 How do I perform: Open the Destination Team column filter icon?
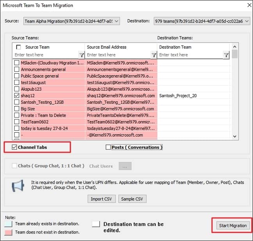point(226,55)
